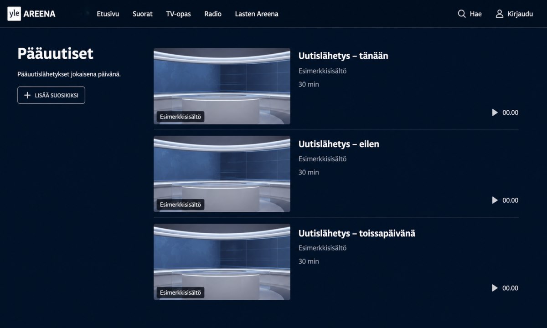Open the Yle Areena logo home link

pyautogui.click(x=31, y=14)
